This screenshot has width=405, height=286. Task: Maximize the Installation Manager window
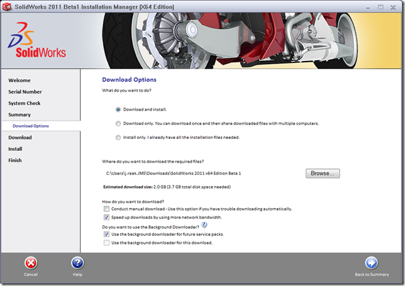coord(380,7)
